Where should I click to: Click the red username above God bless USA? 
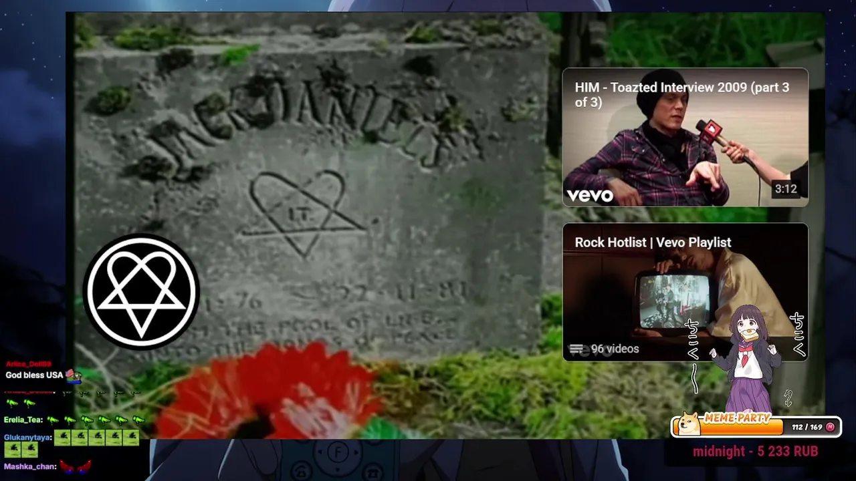click(x=28, y=364)
